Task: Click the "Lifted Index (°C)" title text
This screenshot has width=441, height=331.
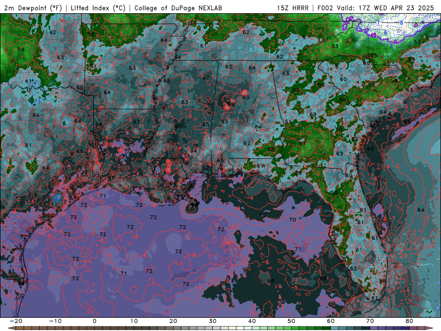Action: point(98,8)
